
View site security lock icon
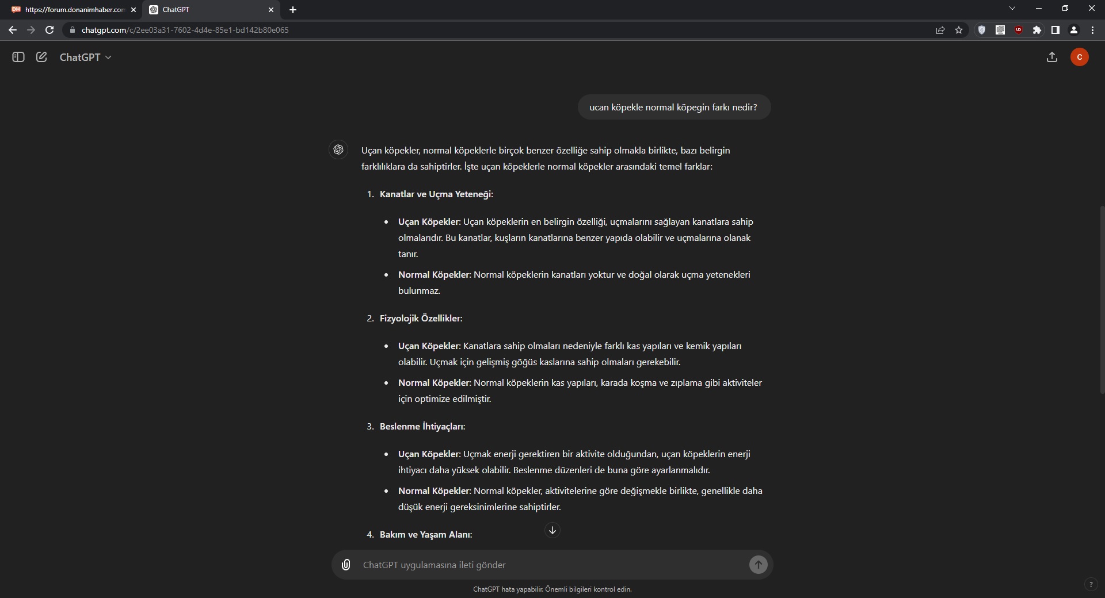point(72,30)
